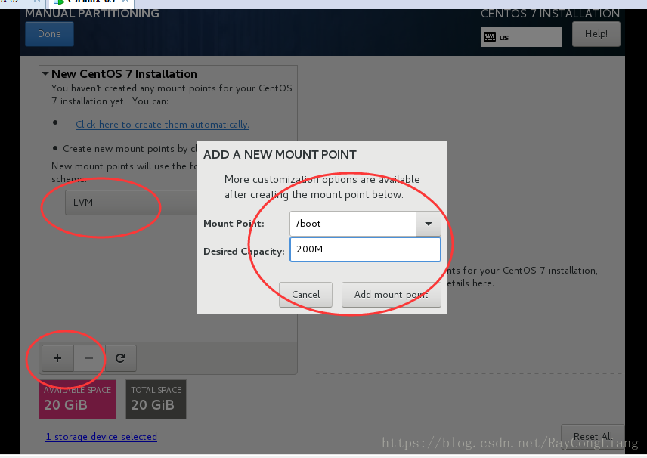The height and width of the screenshot is (458, 647).
Task: Follow Click here to create them automatically link
Action: tap(163, 125)
